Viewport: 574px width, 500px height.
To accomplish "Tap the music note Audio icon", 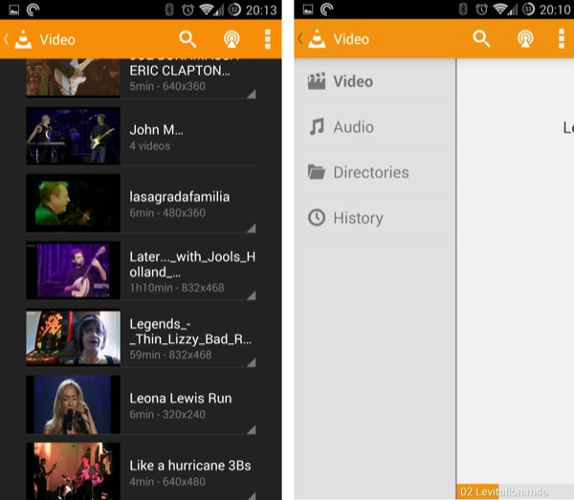I will tap(317, 127).
